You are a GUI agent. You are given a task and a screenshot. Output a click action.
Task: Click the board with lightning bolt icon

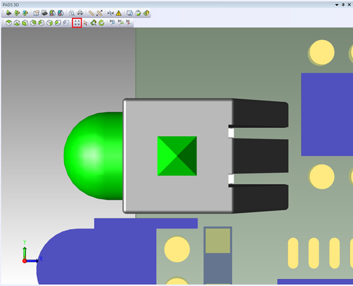tap(146, 13)
